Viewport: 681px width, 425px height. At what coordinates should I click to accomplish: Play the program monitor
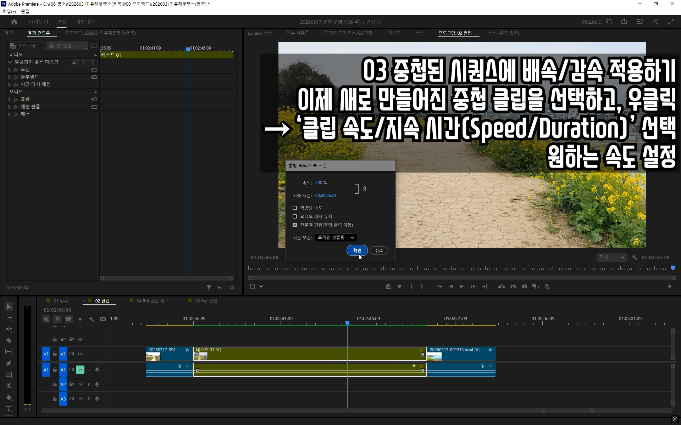click(462, 287)
